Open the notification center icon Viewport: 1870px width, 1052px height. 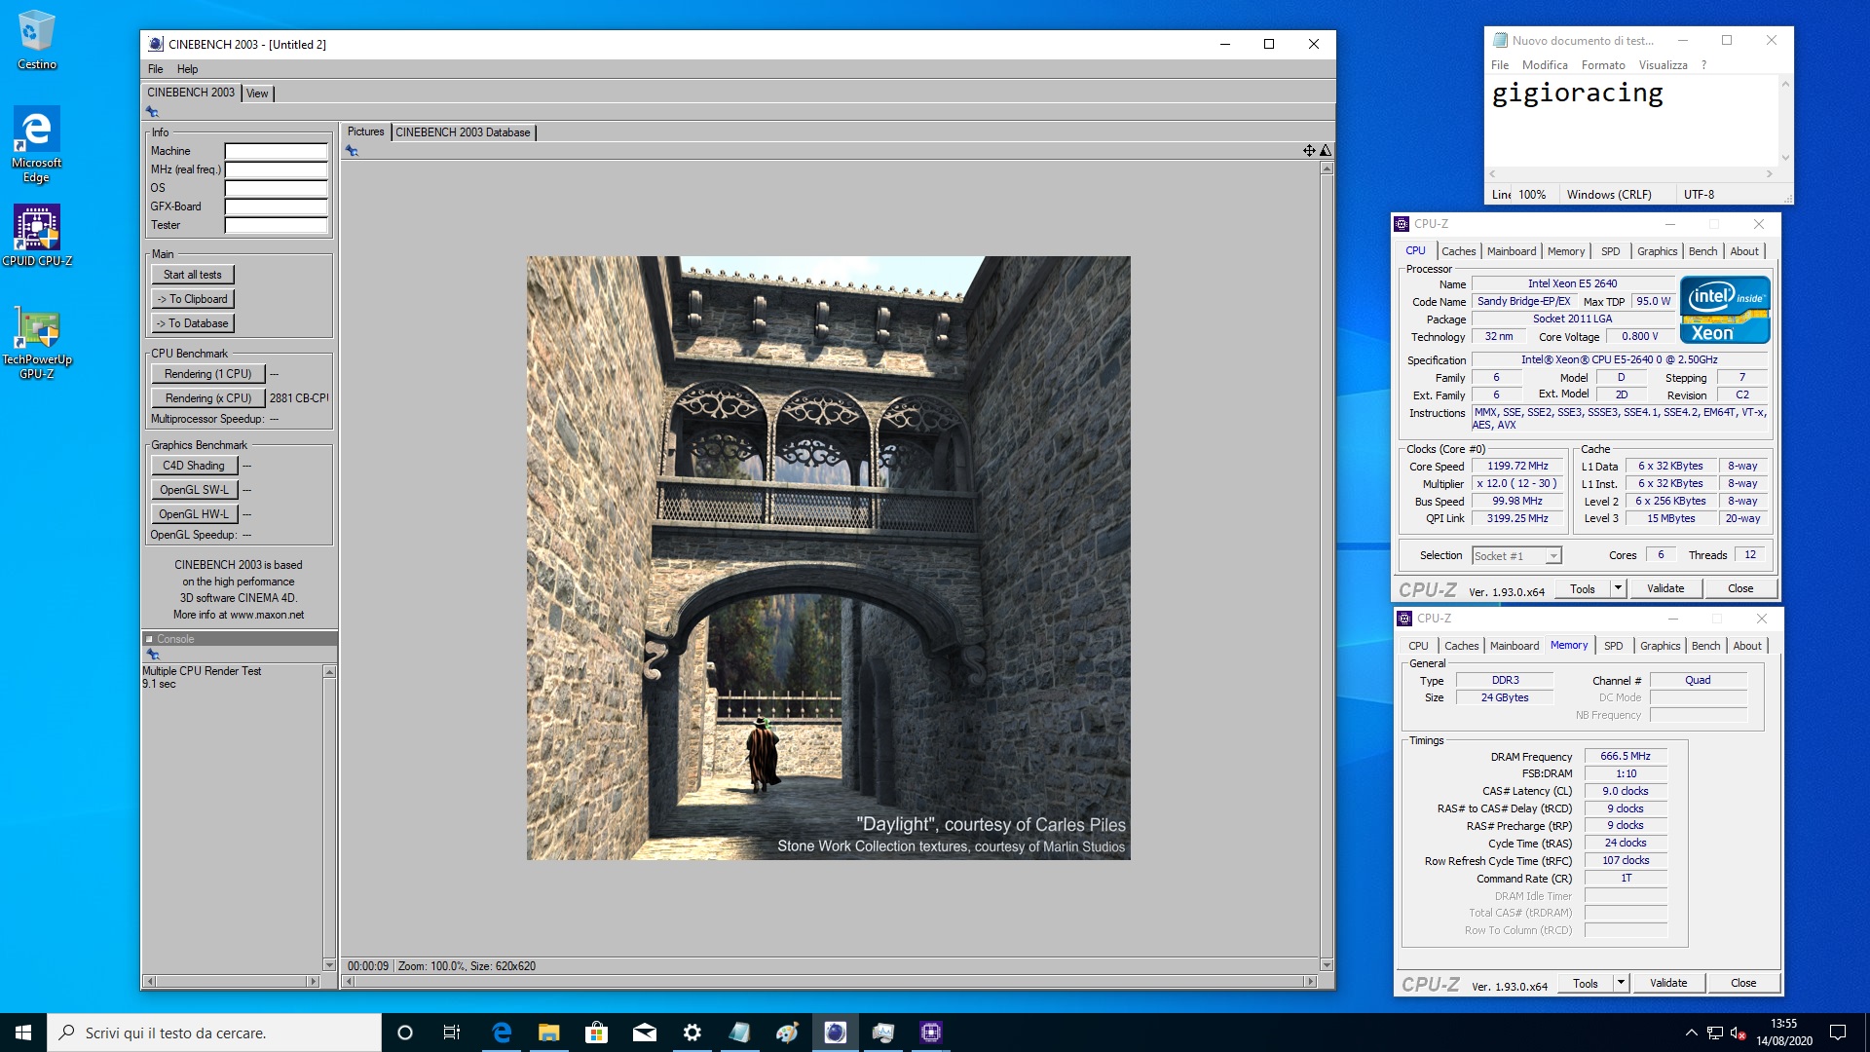[1838, 1033]
